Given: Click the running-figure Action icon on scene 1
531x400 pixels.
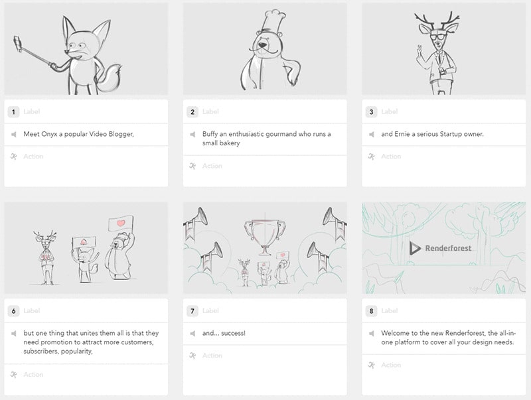Looking at the screenshot, I should coord(15,157).
